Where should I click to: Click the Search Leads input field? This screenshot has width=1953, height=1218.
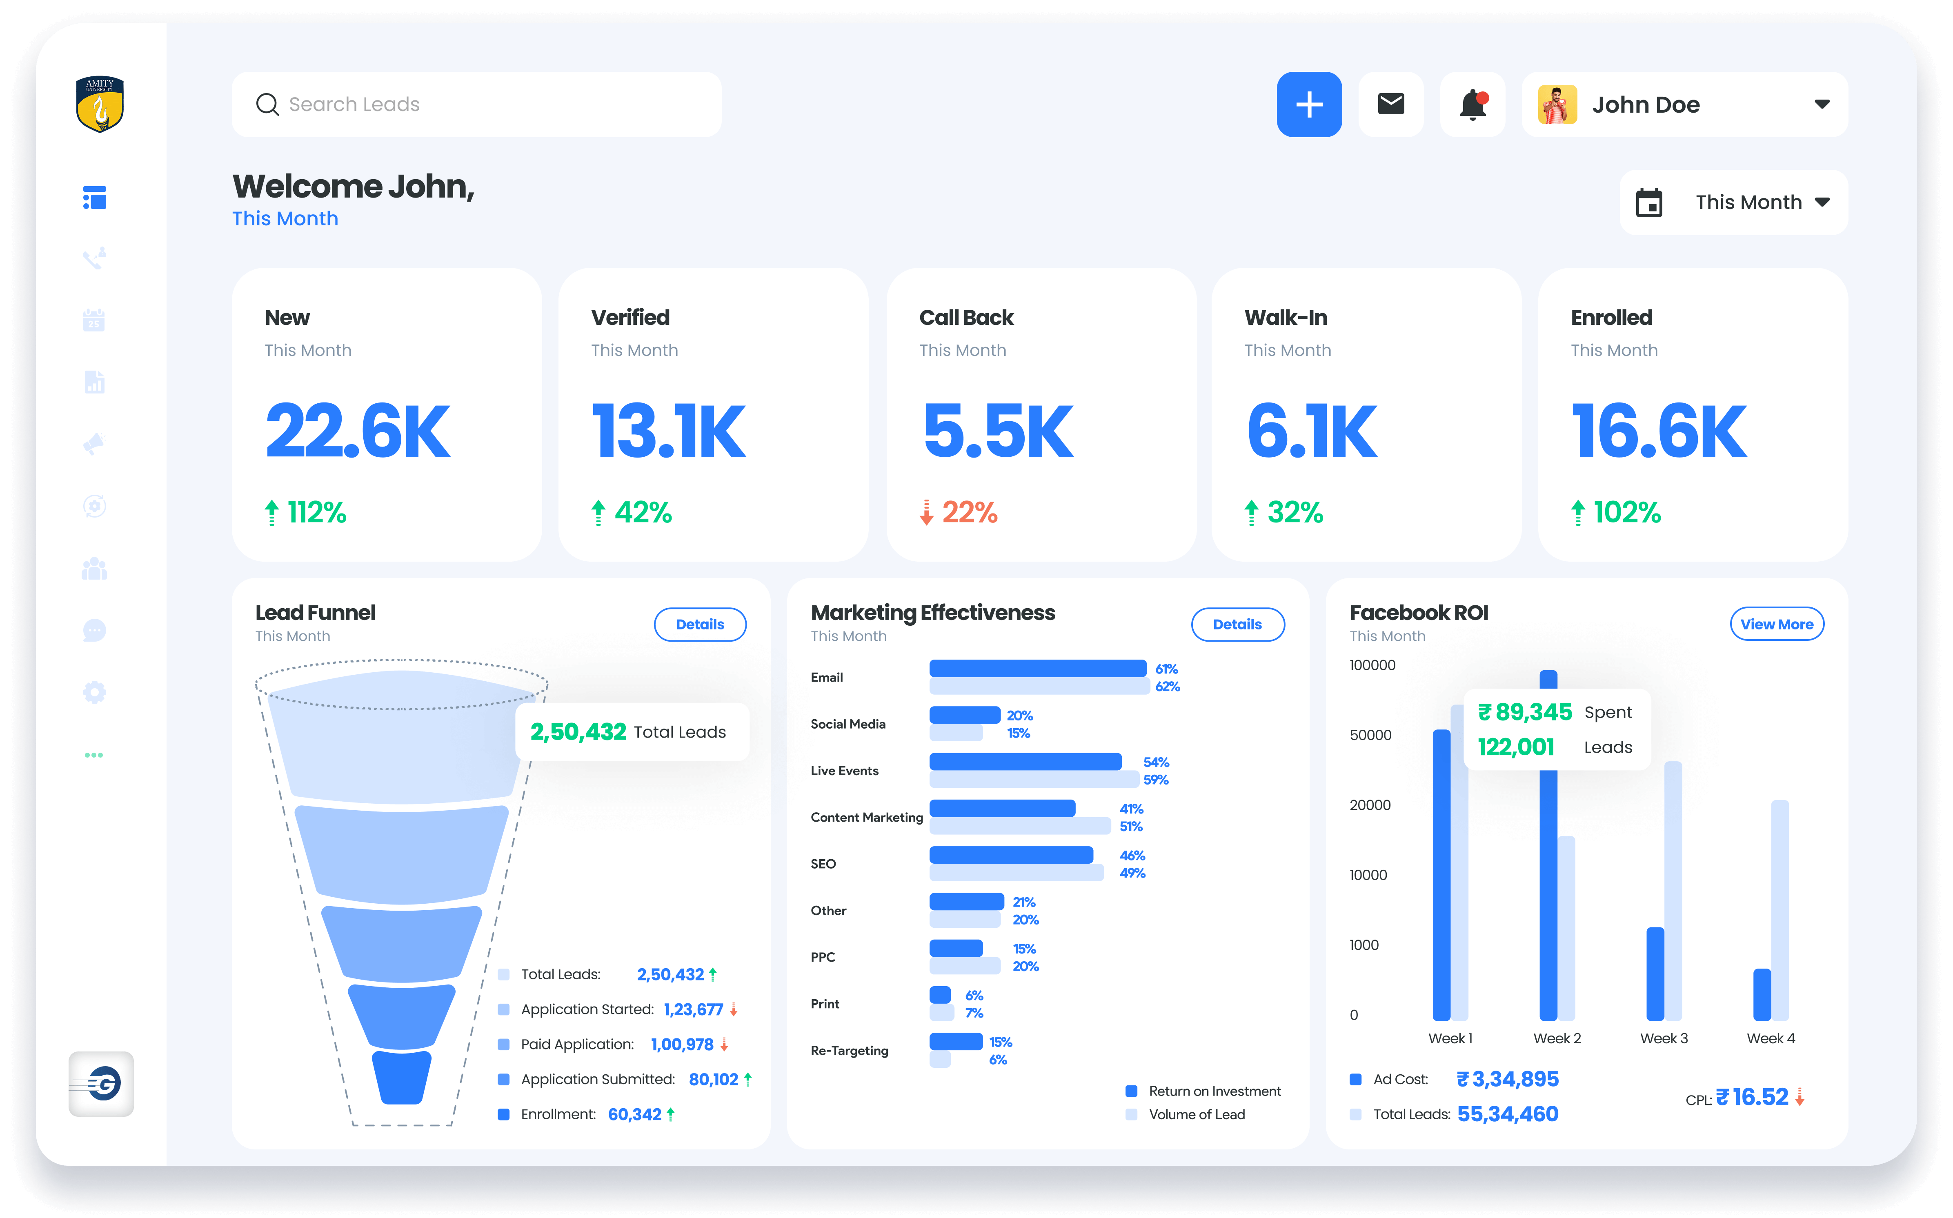pos(477,105)
